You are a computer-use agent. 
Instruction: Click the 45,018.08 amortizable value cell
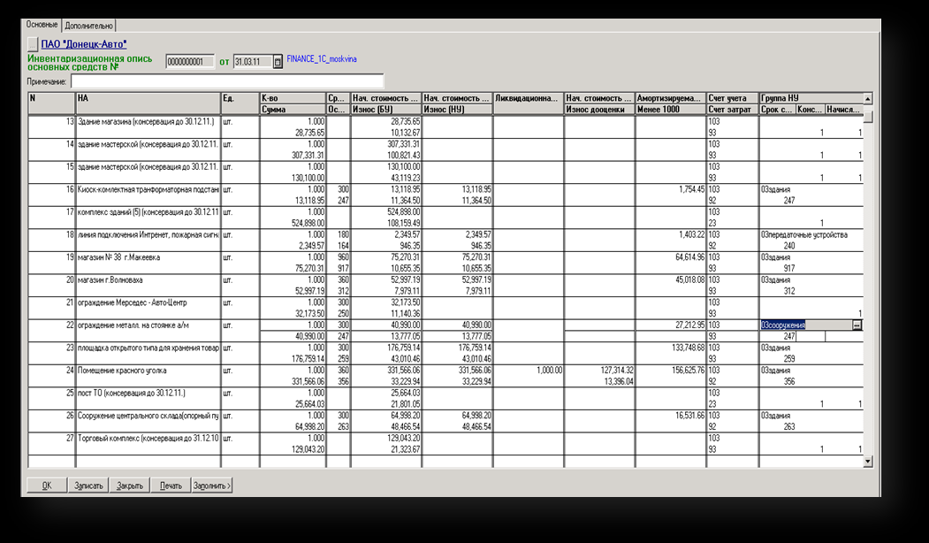(670, 279)
